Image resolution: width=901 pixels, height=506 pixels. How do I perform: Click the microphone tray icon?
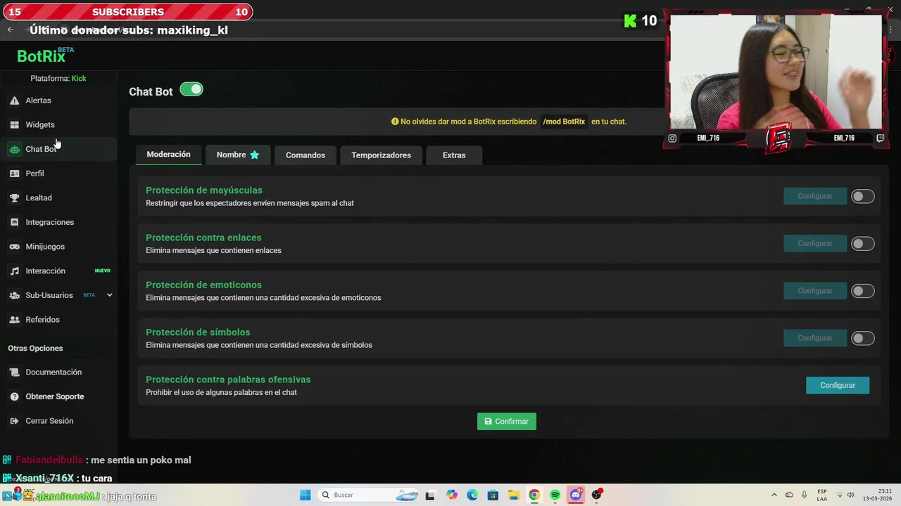click(x=804, y=495)
